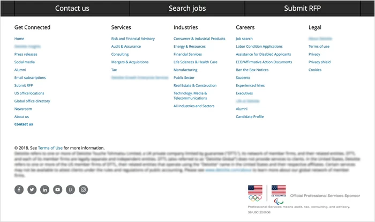Open Terms of Use in copyright line

point(50,147)
